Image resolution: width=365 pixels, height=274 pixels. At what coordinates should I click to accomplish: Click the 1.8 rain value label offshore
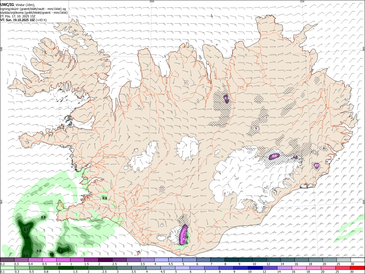point(61,251)
